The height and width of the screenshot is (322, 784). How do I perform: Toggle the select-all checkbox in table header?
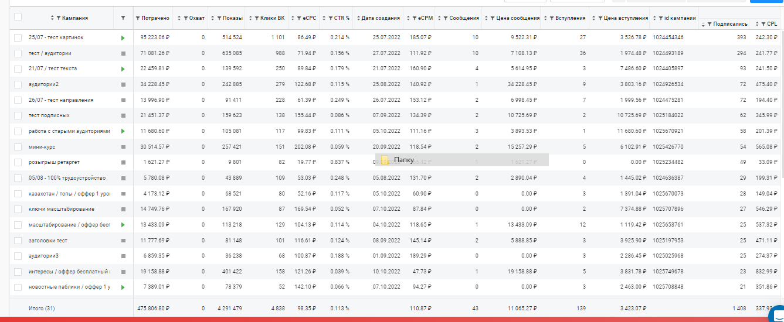click(18, 17)
